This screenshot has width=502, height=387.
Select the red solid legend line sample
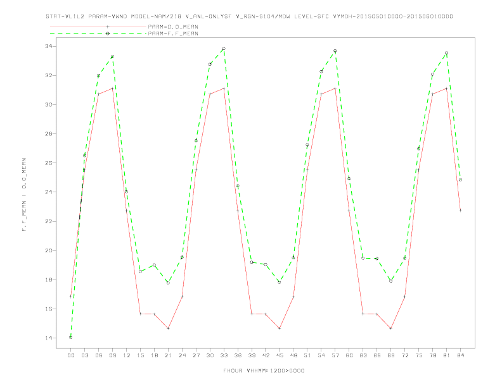98,27
